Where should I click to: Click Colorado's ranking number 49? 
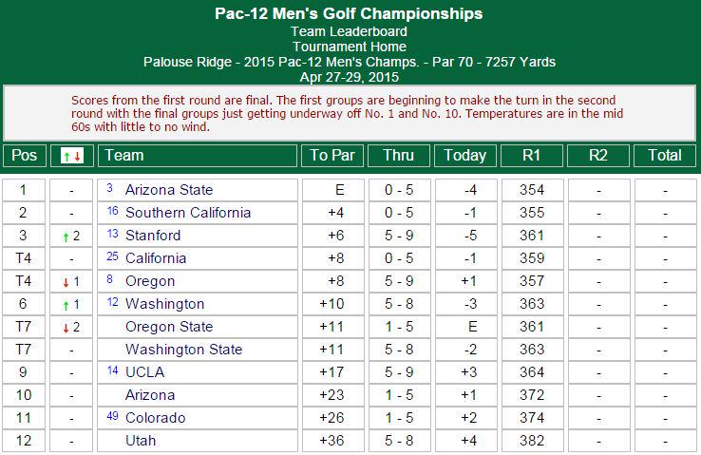tap(113, 416)
